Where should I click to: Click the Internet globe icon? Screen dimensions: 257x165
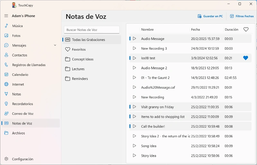[6, 84]
